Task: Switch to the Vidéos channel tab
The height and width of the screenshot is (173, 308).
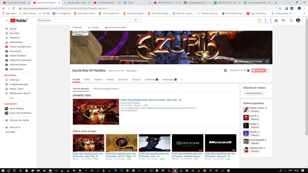Action: [x=87, y=79]
